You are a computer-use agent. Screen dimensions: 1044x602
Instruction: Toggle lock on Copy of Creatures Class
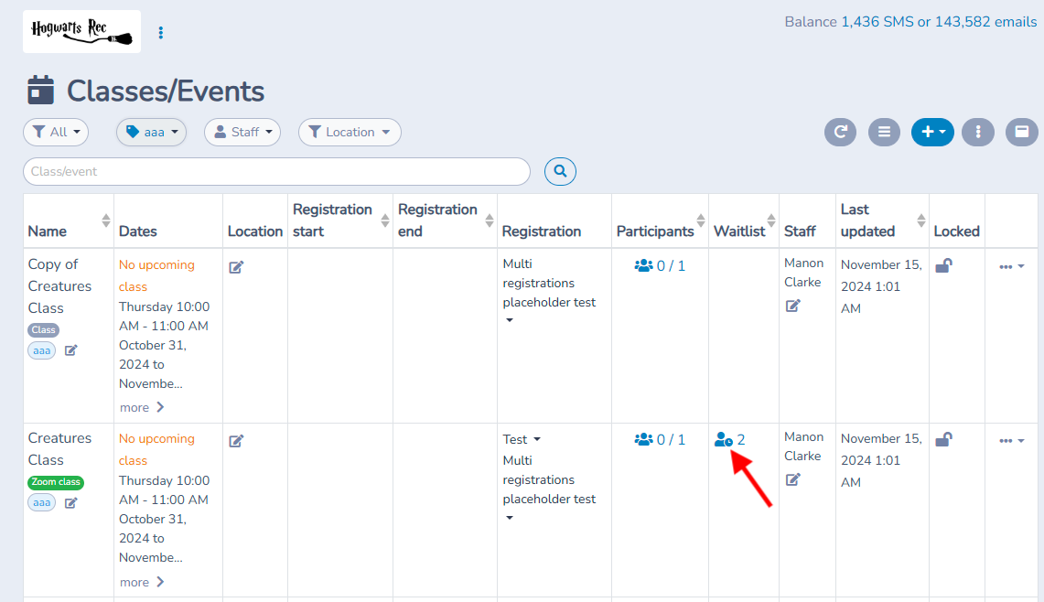click(x=943, y=265)
